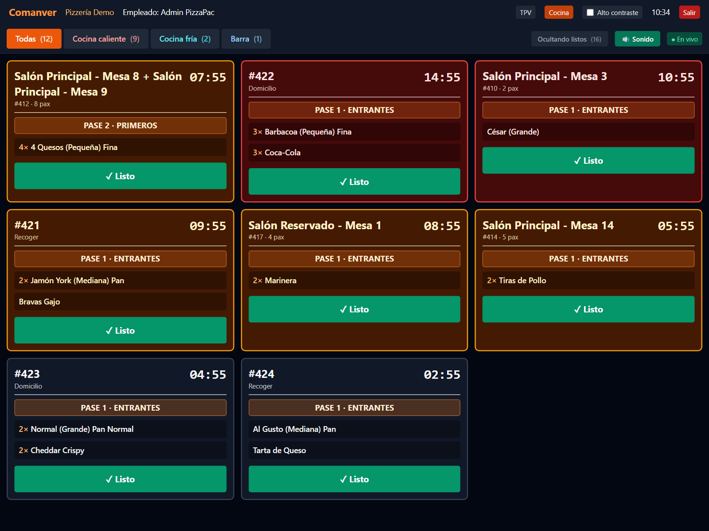Viewport: 709px width, 531px height.
Task: Show all orders with Todas tab
Action: (x=34, y=39)
